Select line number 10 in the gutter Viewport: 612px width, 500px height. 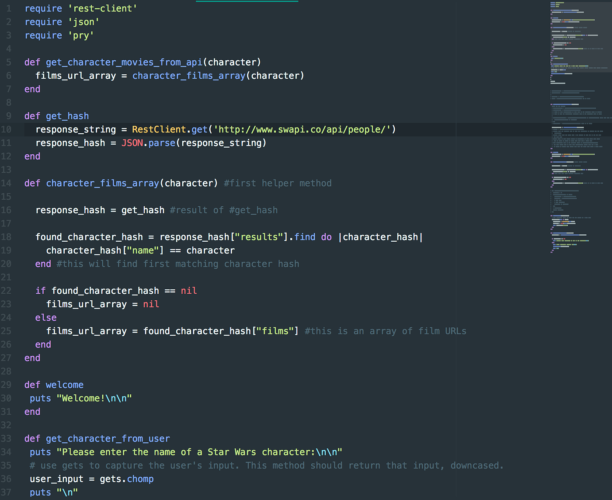(6, 129)
